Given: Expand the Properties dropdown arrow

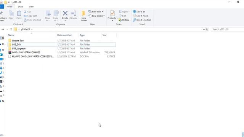Looking at the screenshot, I should 112,21.
